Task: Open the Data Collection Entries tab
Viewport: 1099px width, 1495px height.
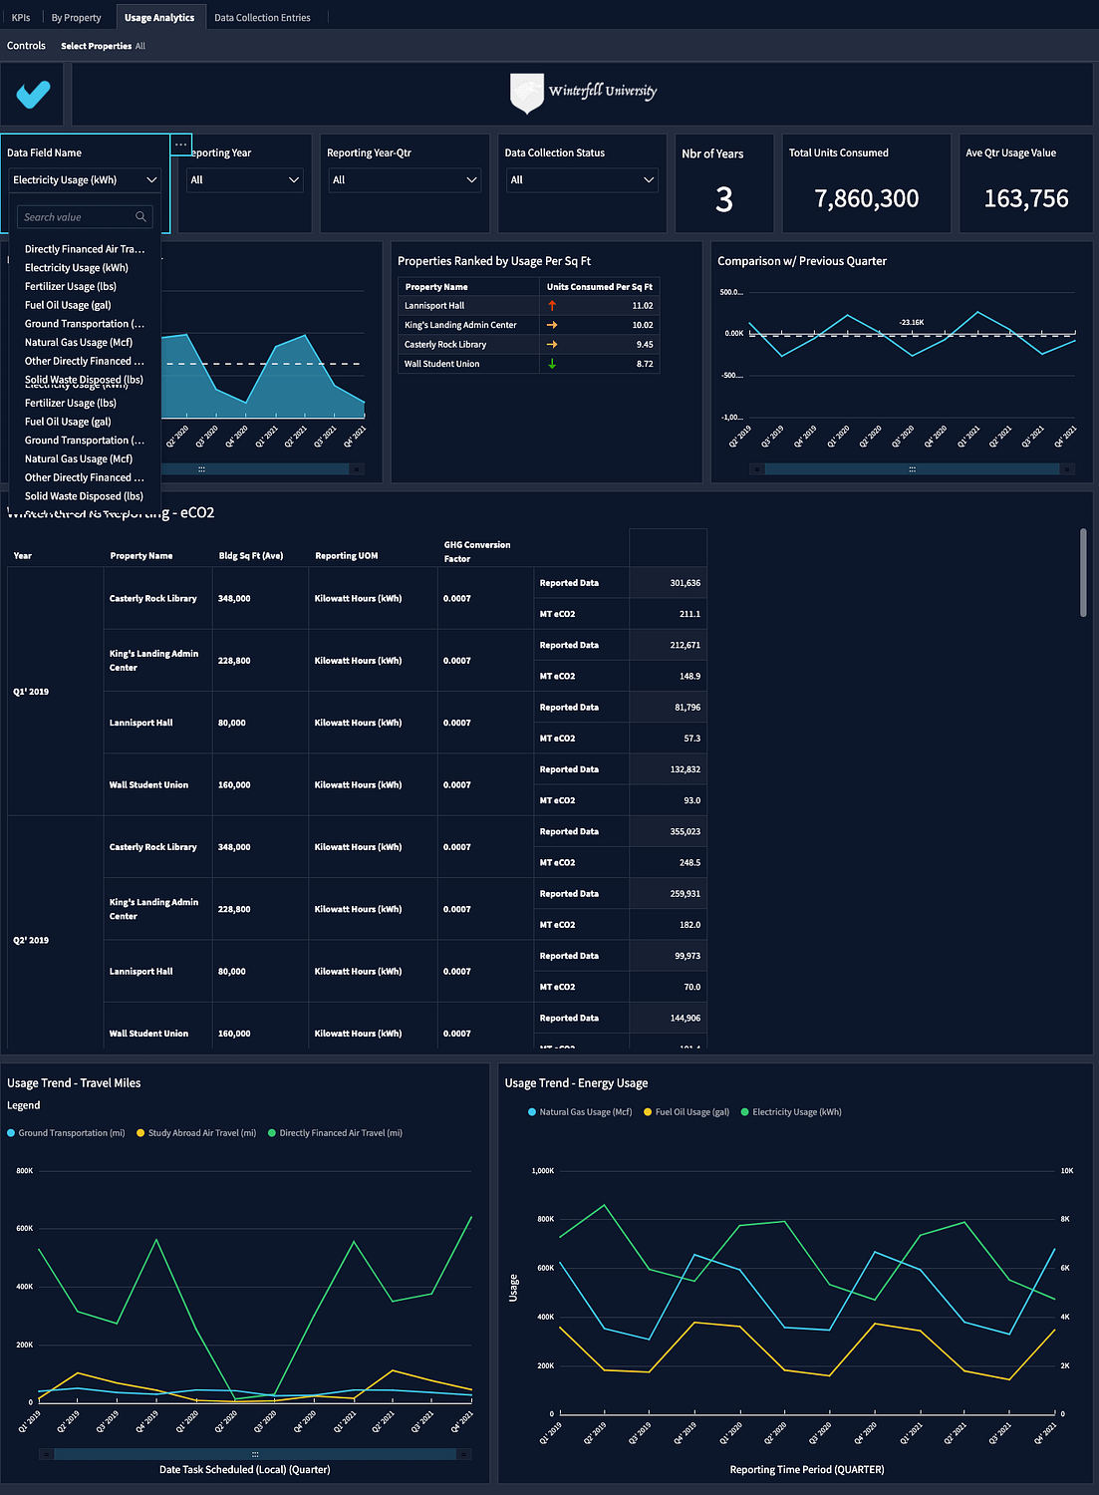Action: [x=262, y=18]
